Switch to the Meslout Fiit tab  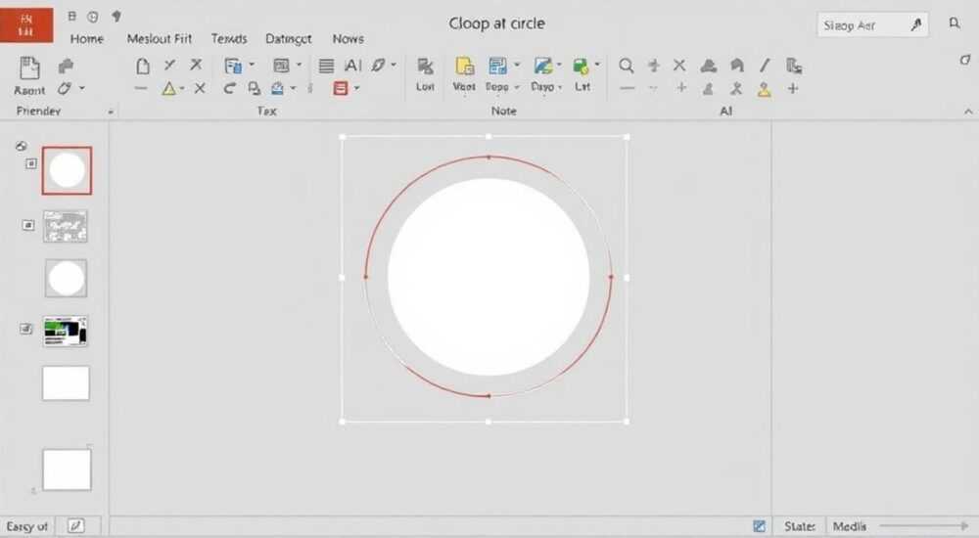(x=160, y=39)
